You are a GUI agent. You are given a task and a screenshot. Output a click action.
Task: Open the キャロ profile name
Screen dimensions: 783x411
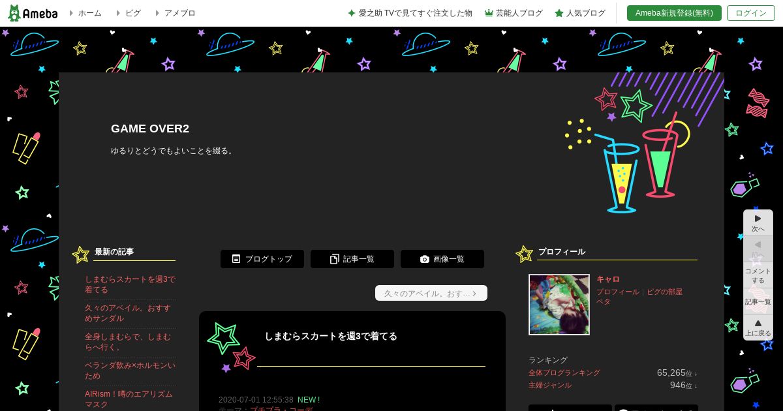[x=608, y=279]
